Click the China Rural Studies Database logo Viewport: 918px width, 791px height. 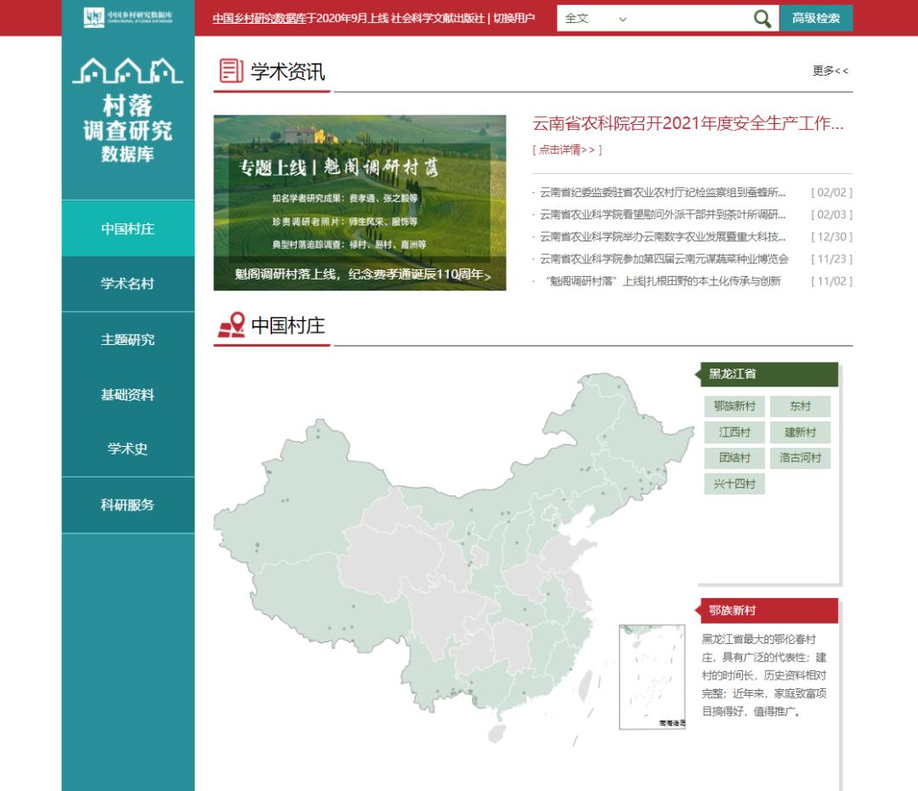pos(127,17)
